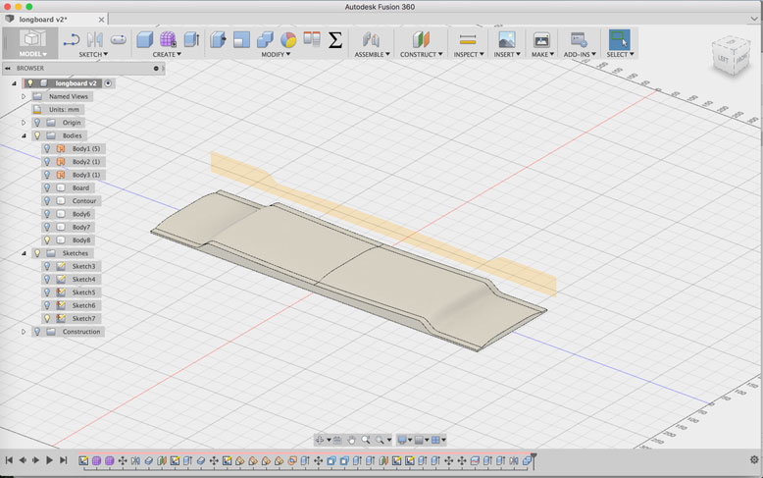Open the MODEL workspace dropdown

[32, 54]
